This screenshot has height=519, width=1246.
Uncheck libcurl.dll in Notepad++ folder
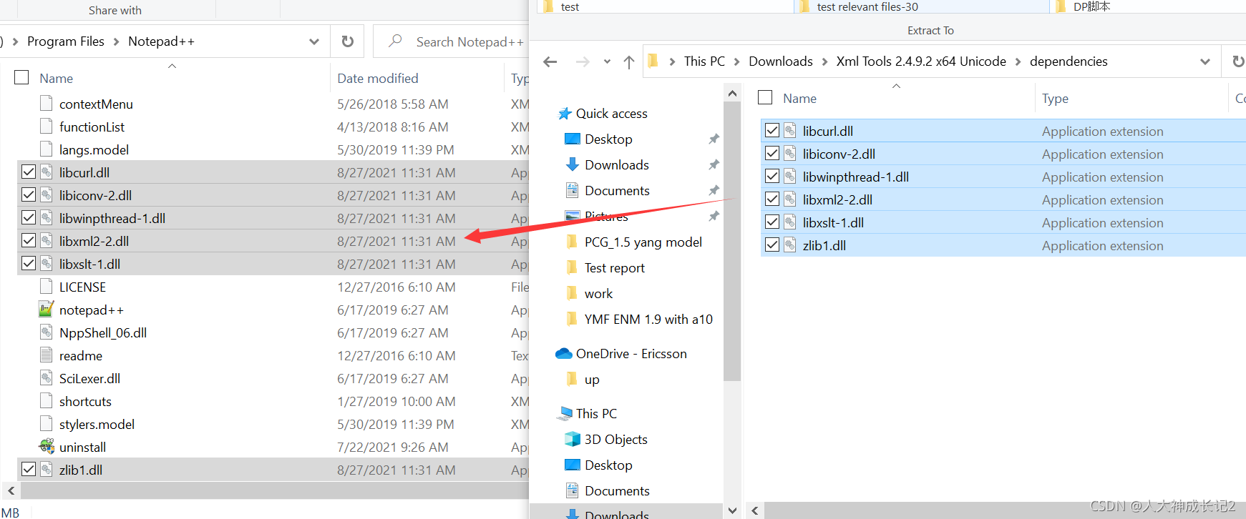(29, 172)
